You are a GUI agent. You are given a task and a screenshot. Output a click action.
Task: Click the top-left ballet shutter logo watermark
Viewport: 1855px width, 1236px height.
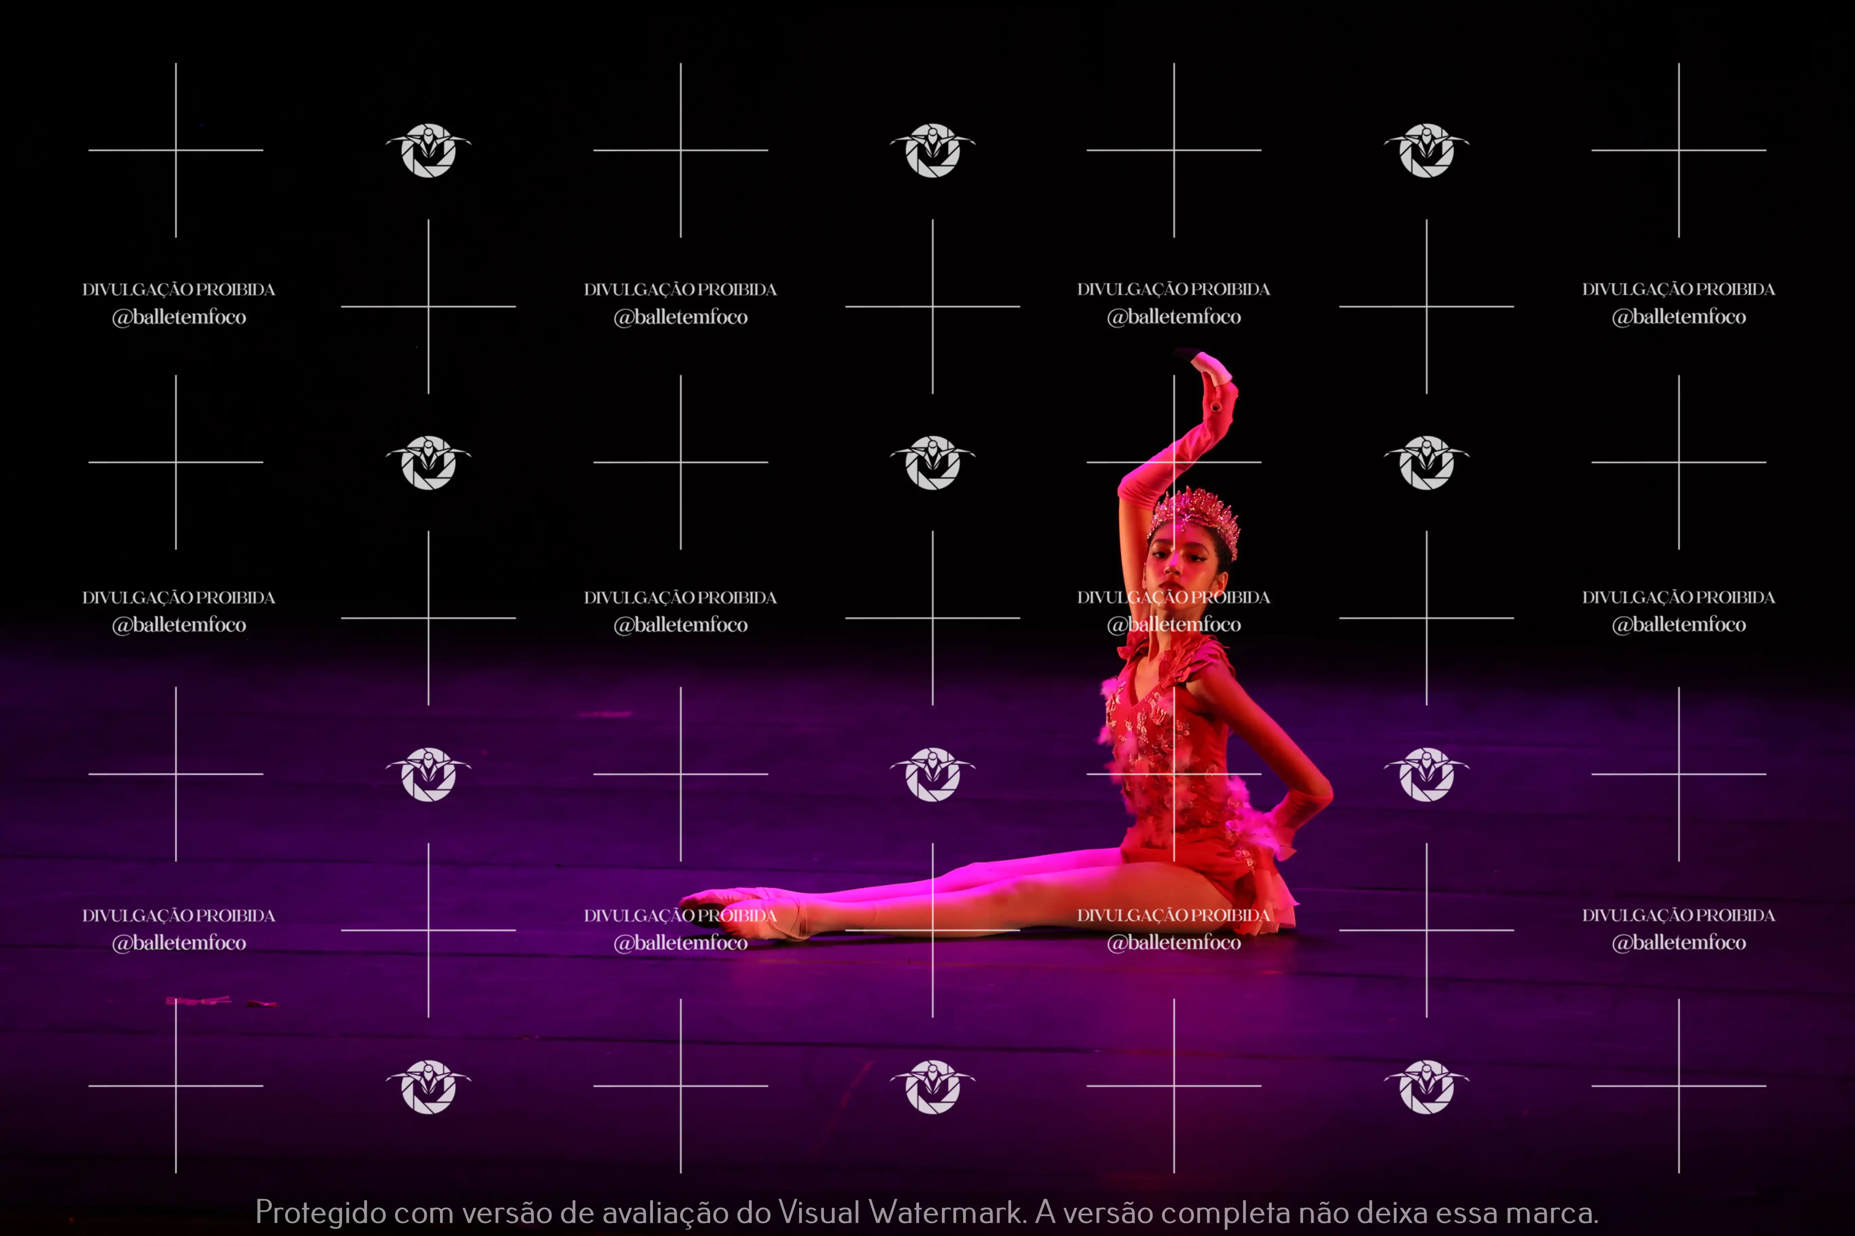[428, 150]
